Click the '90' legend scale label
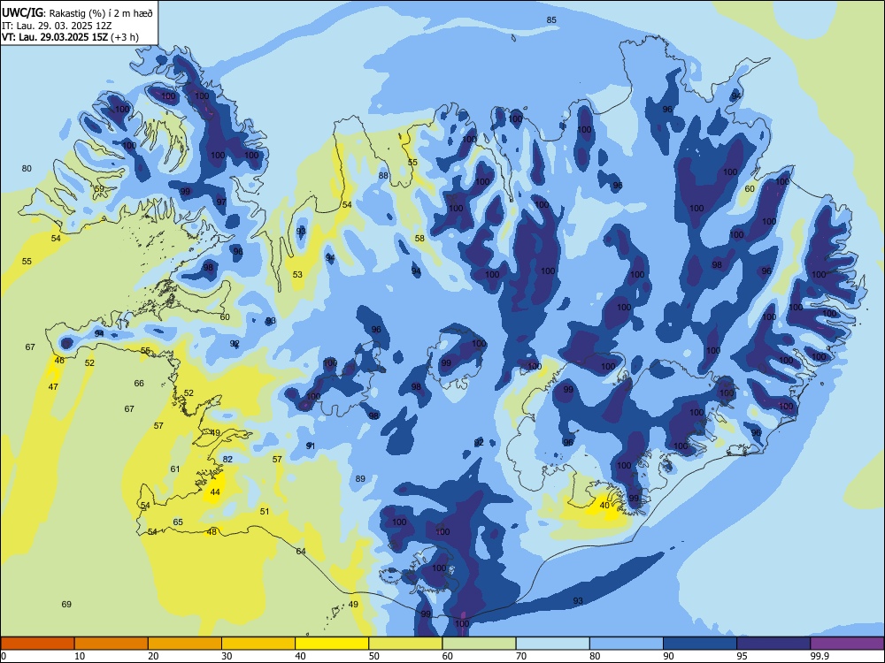 pos(669,656)
